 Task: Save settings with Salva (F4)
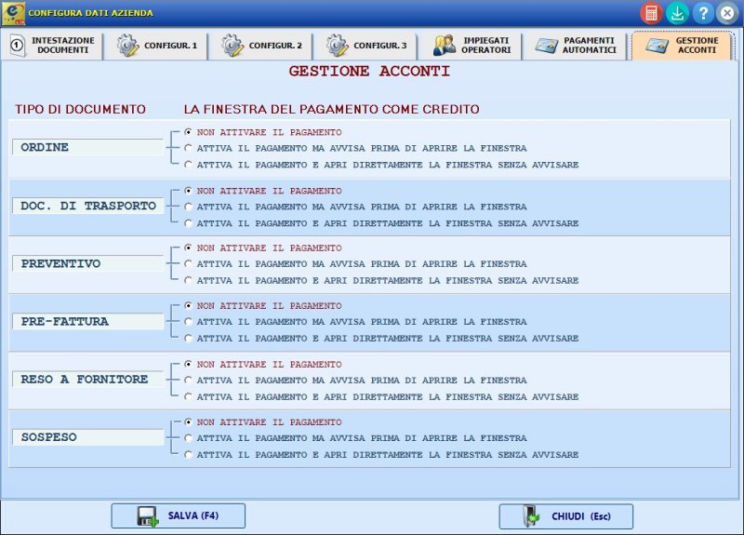[179, 516]
